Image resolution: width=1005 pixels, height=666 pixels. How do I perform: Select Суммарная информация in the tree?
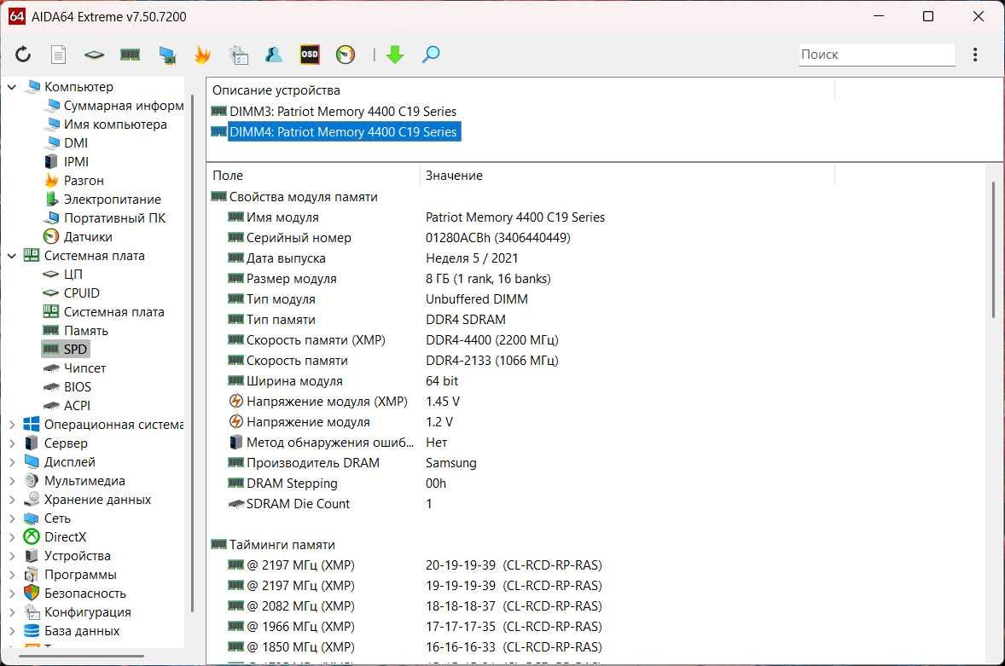pyautogui.click(x=114, y=106)
